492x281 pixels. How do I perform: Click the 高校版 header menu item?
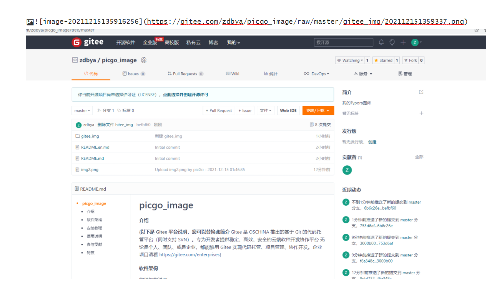click(172, 43)
